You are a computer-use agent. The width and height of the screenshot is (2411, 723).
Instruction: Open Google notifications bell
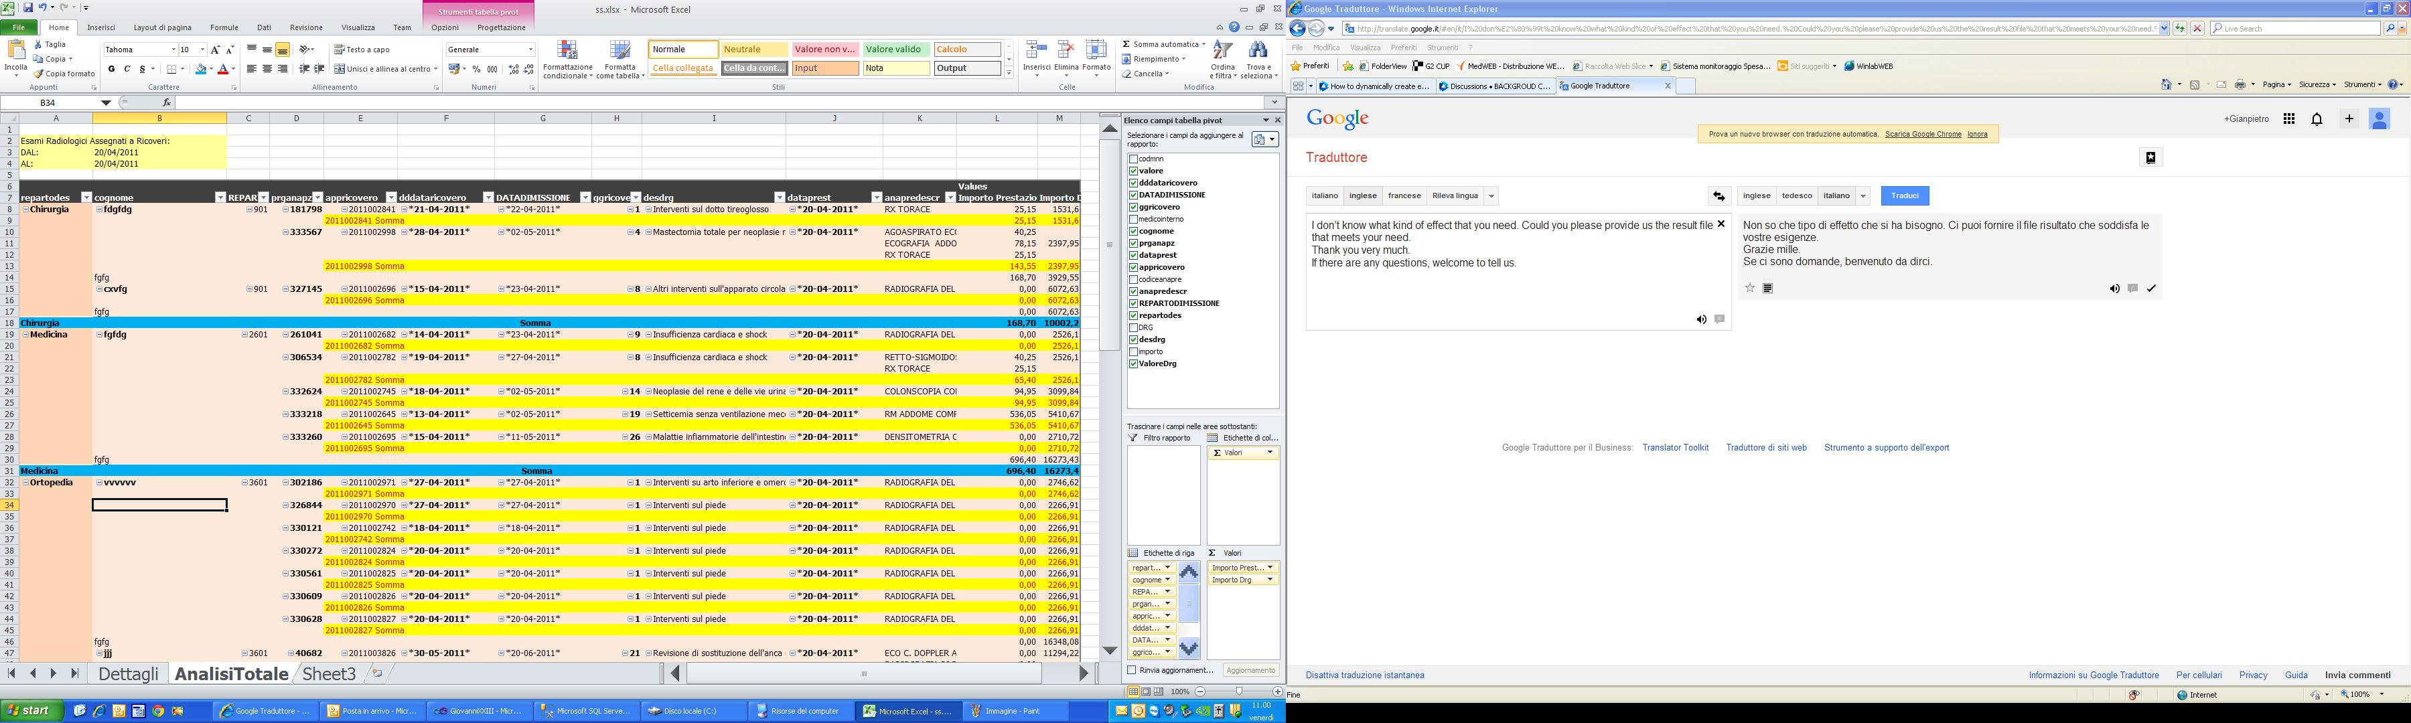pos(2317,118)
